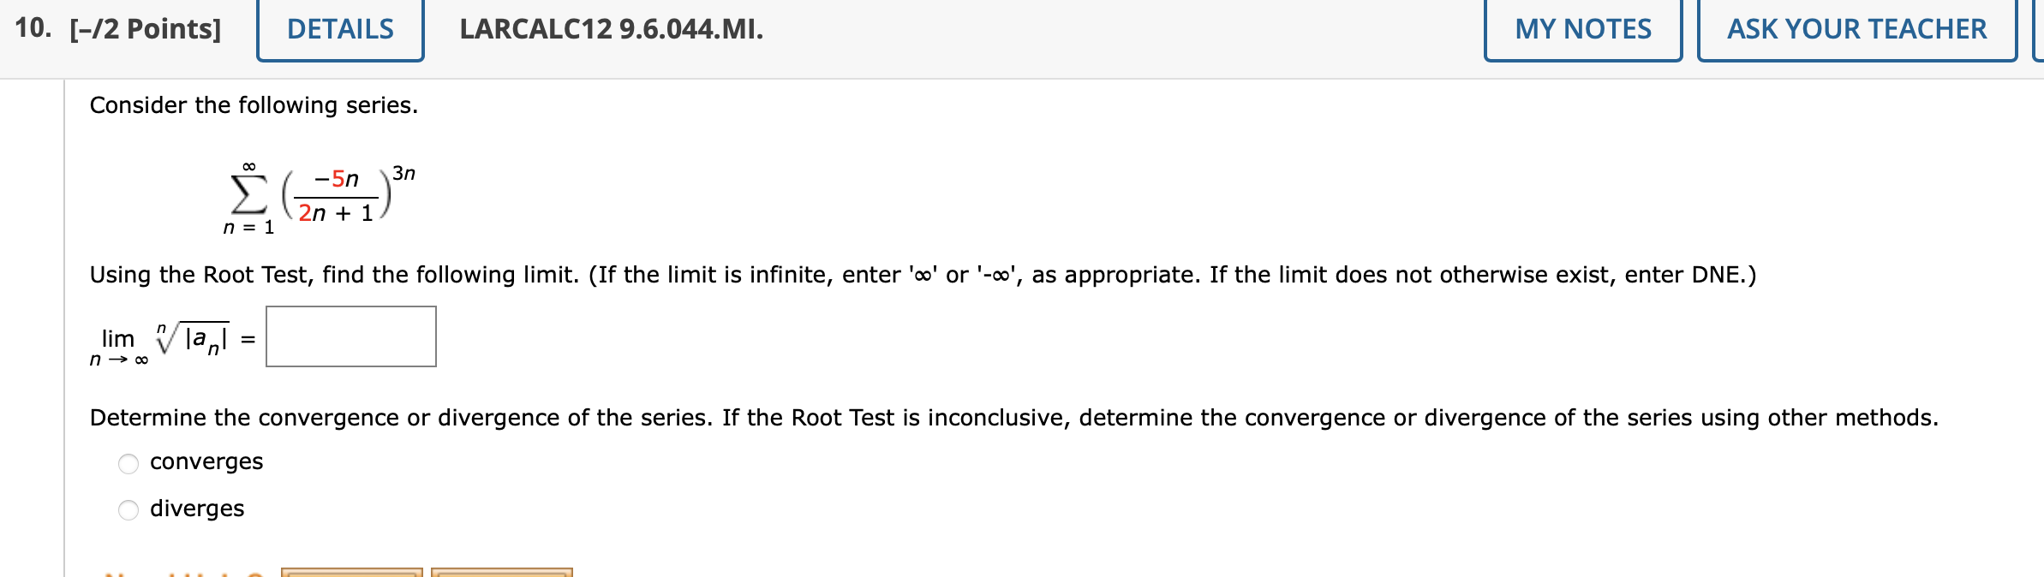Screen dimensions: 2044x577
Task: Click the Consider the following series text
Action: coord(253,105)
